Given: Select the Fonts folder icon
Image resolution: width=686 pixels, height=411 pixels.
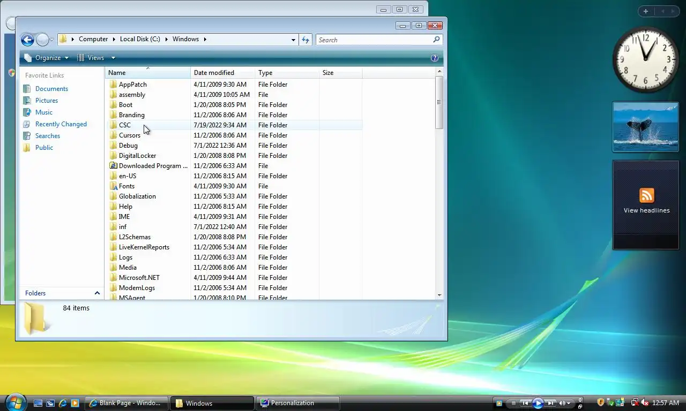Looking at the screenshot, I should (113, 186).
